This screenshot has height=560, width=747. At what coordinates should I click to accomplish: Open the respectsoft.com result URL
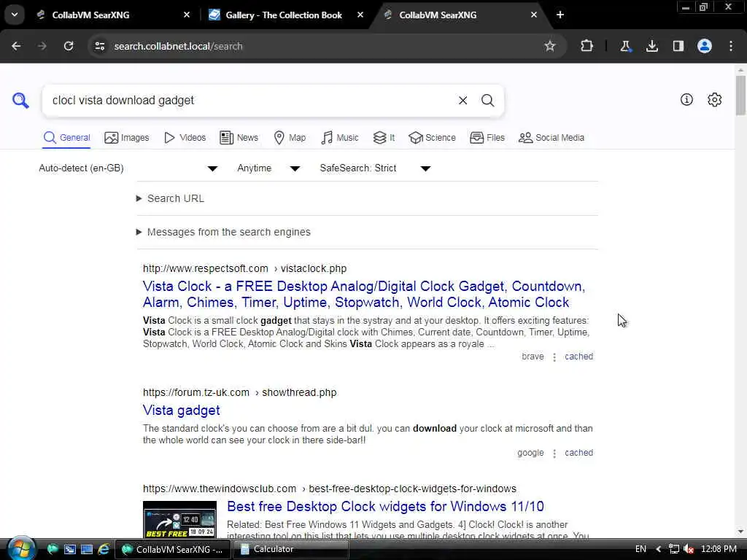pos(245,268)
